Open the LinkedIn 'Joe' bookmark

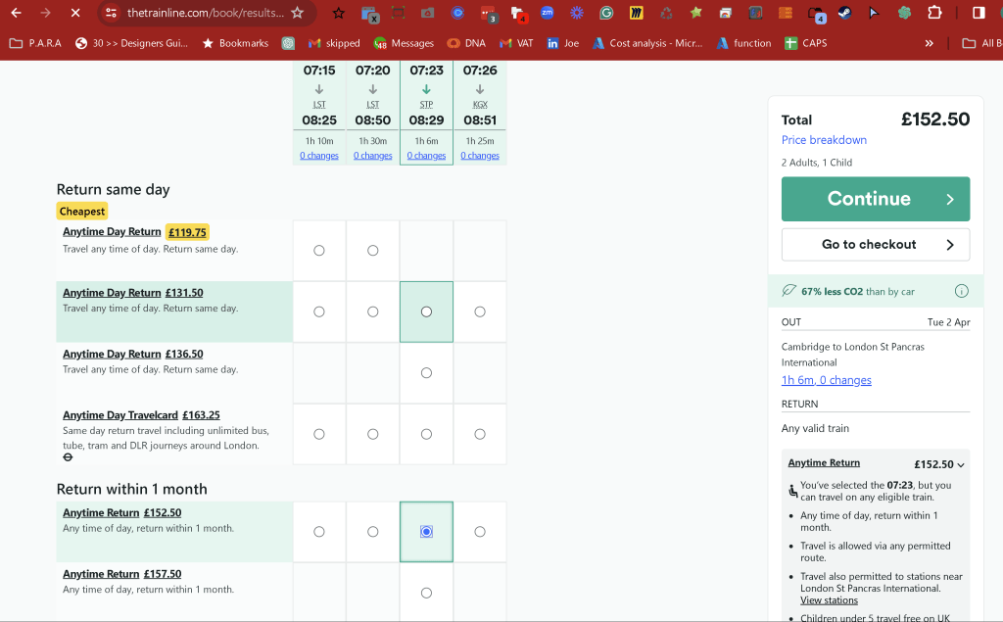click(563, 43)
